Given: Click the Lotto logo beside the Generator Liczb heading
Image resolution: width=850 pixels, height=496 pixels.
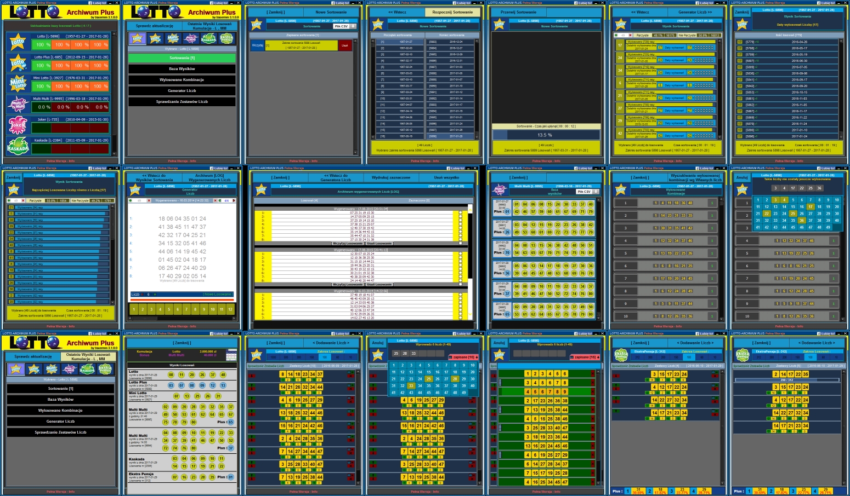Looking at the screenshot, I should point(135,190).
